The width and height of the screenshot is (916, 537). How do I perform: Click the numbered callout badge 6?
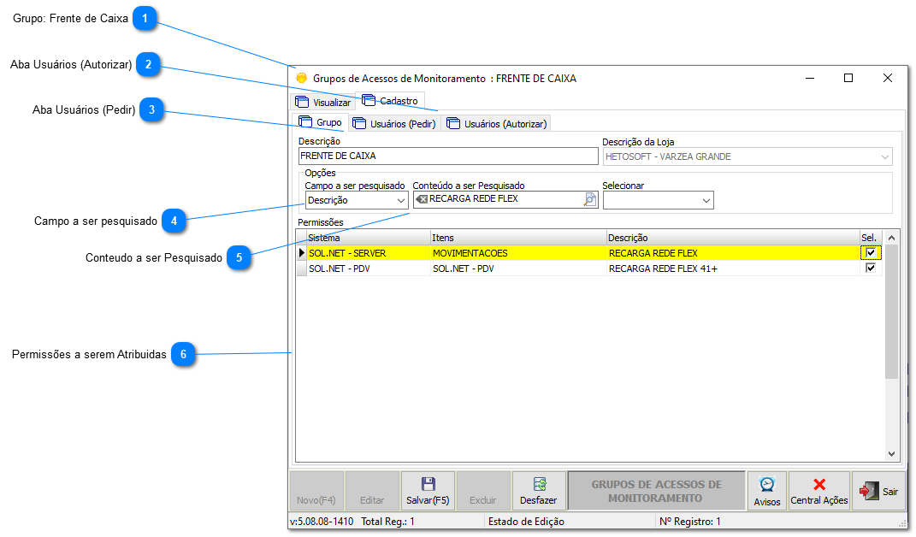(x=184, y=354)
